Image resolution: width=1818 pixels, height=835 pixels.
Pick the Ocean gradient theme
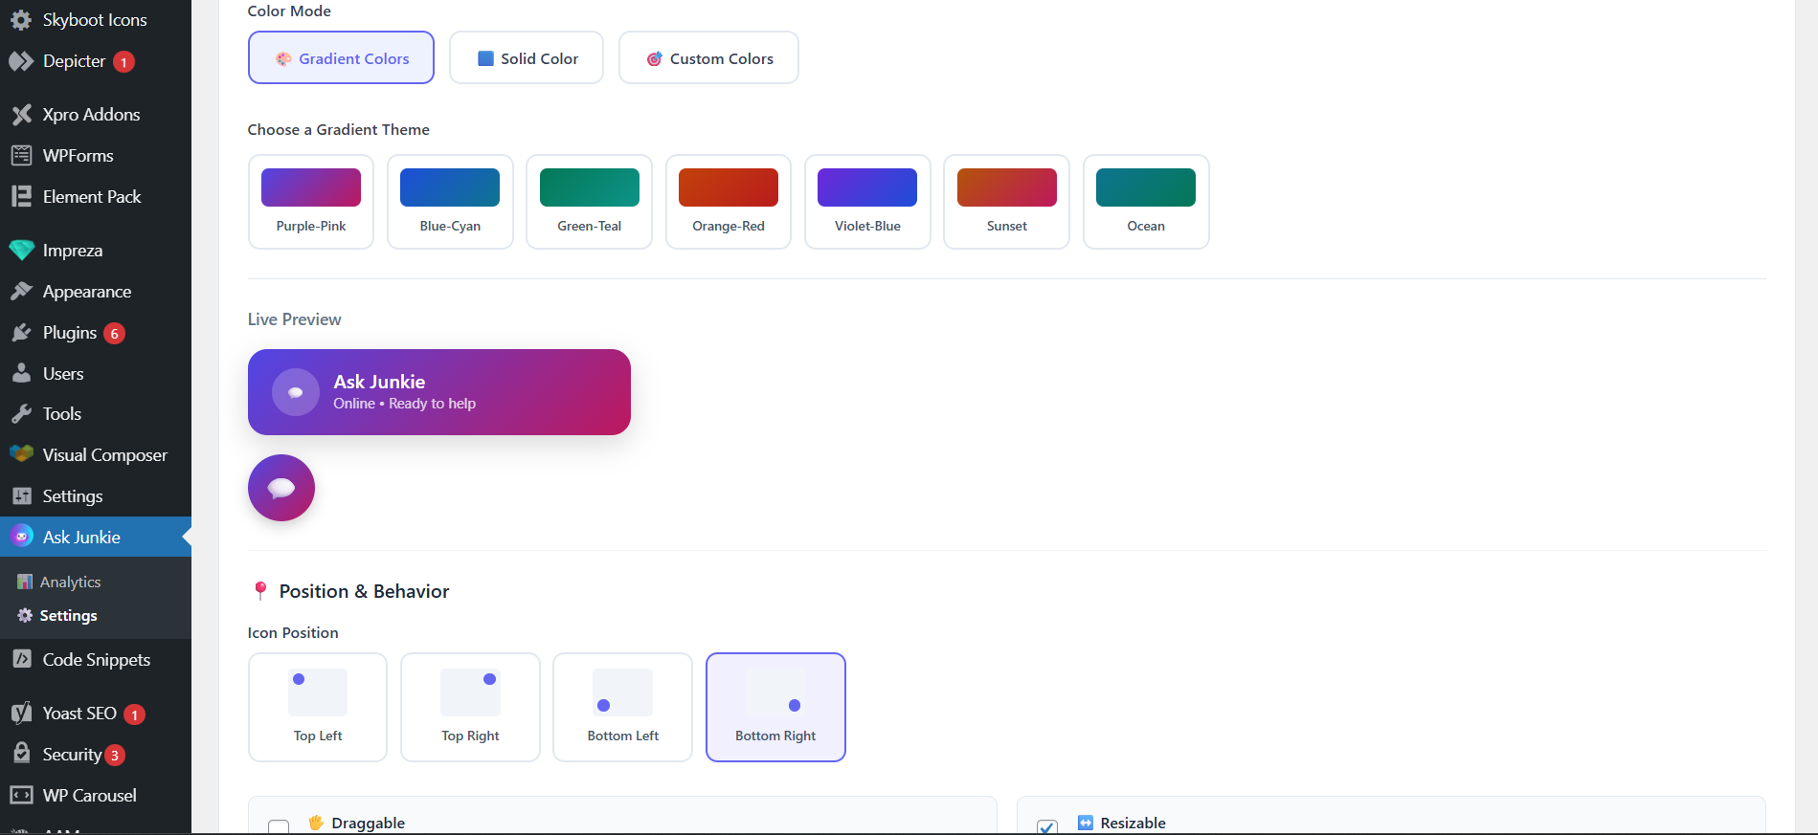[1146, 202]
